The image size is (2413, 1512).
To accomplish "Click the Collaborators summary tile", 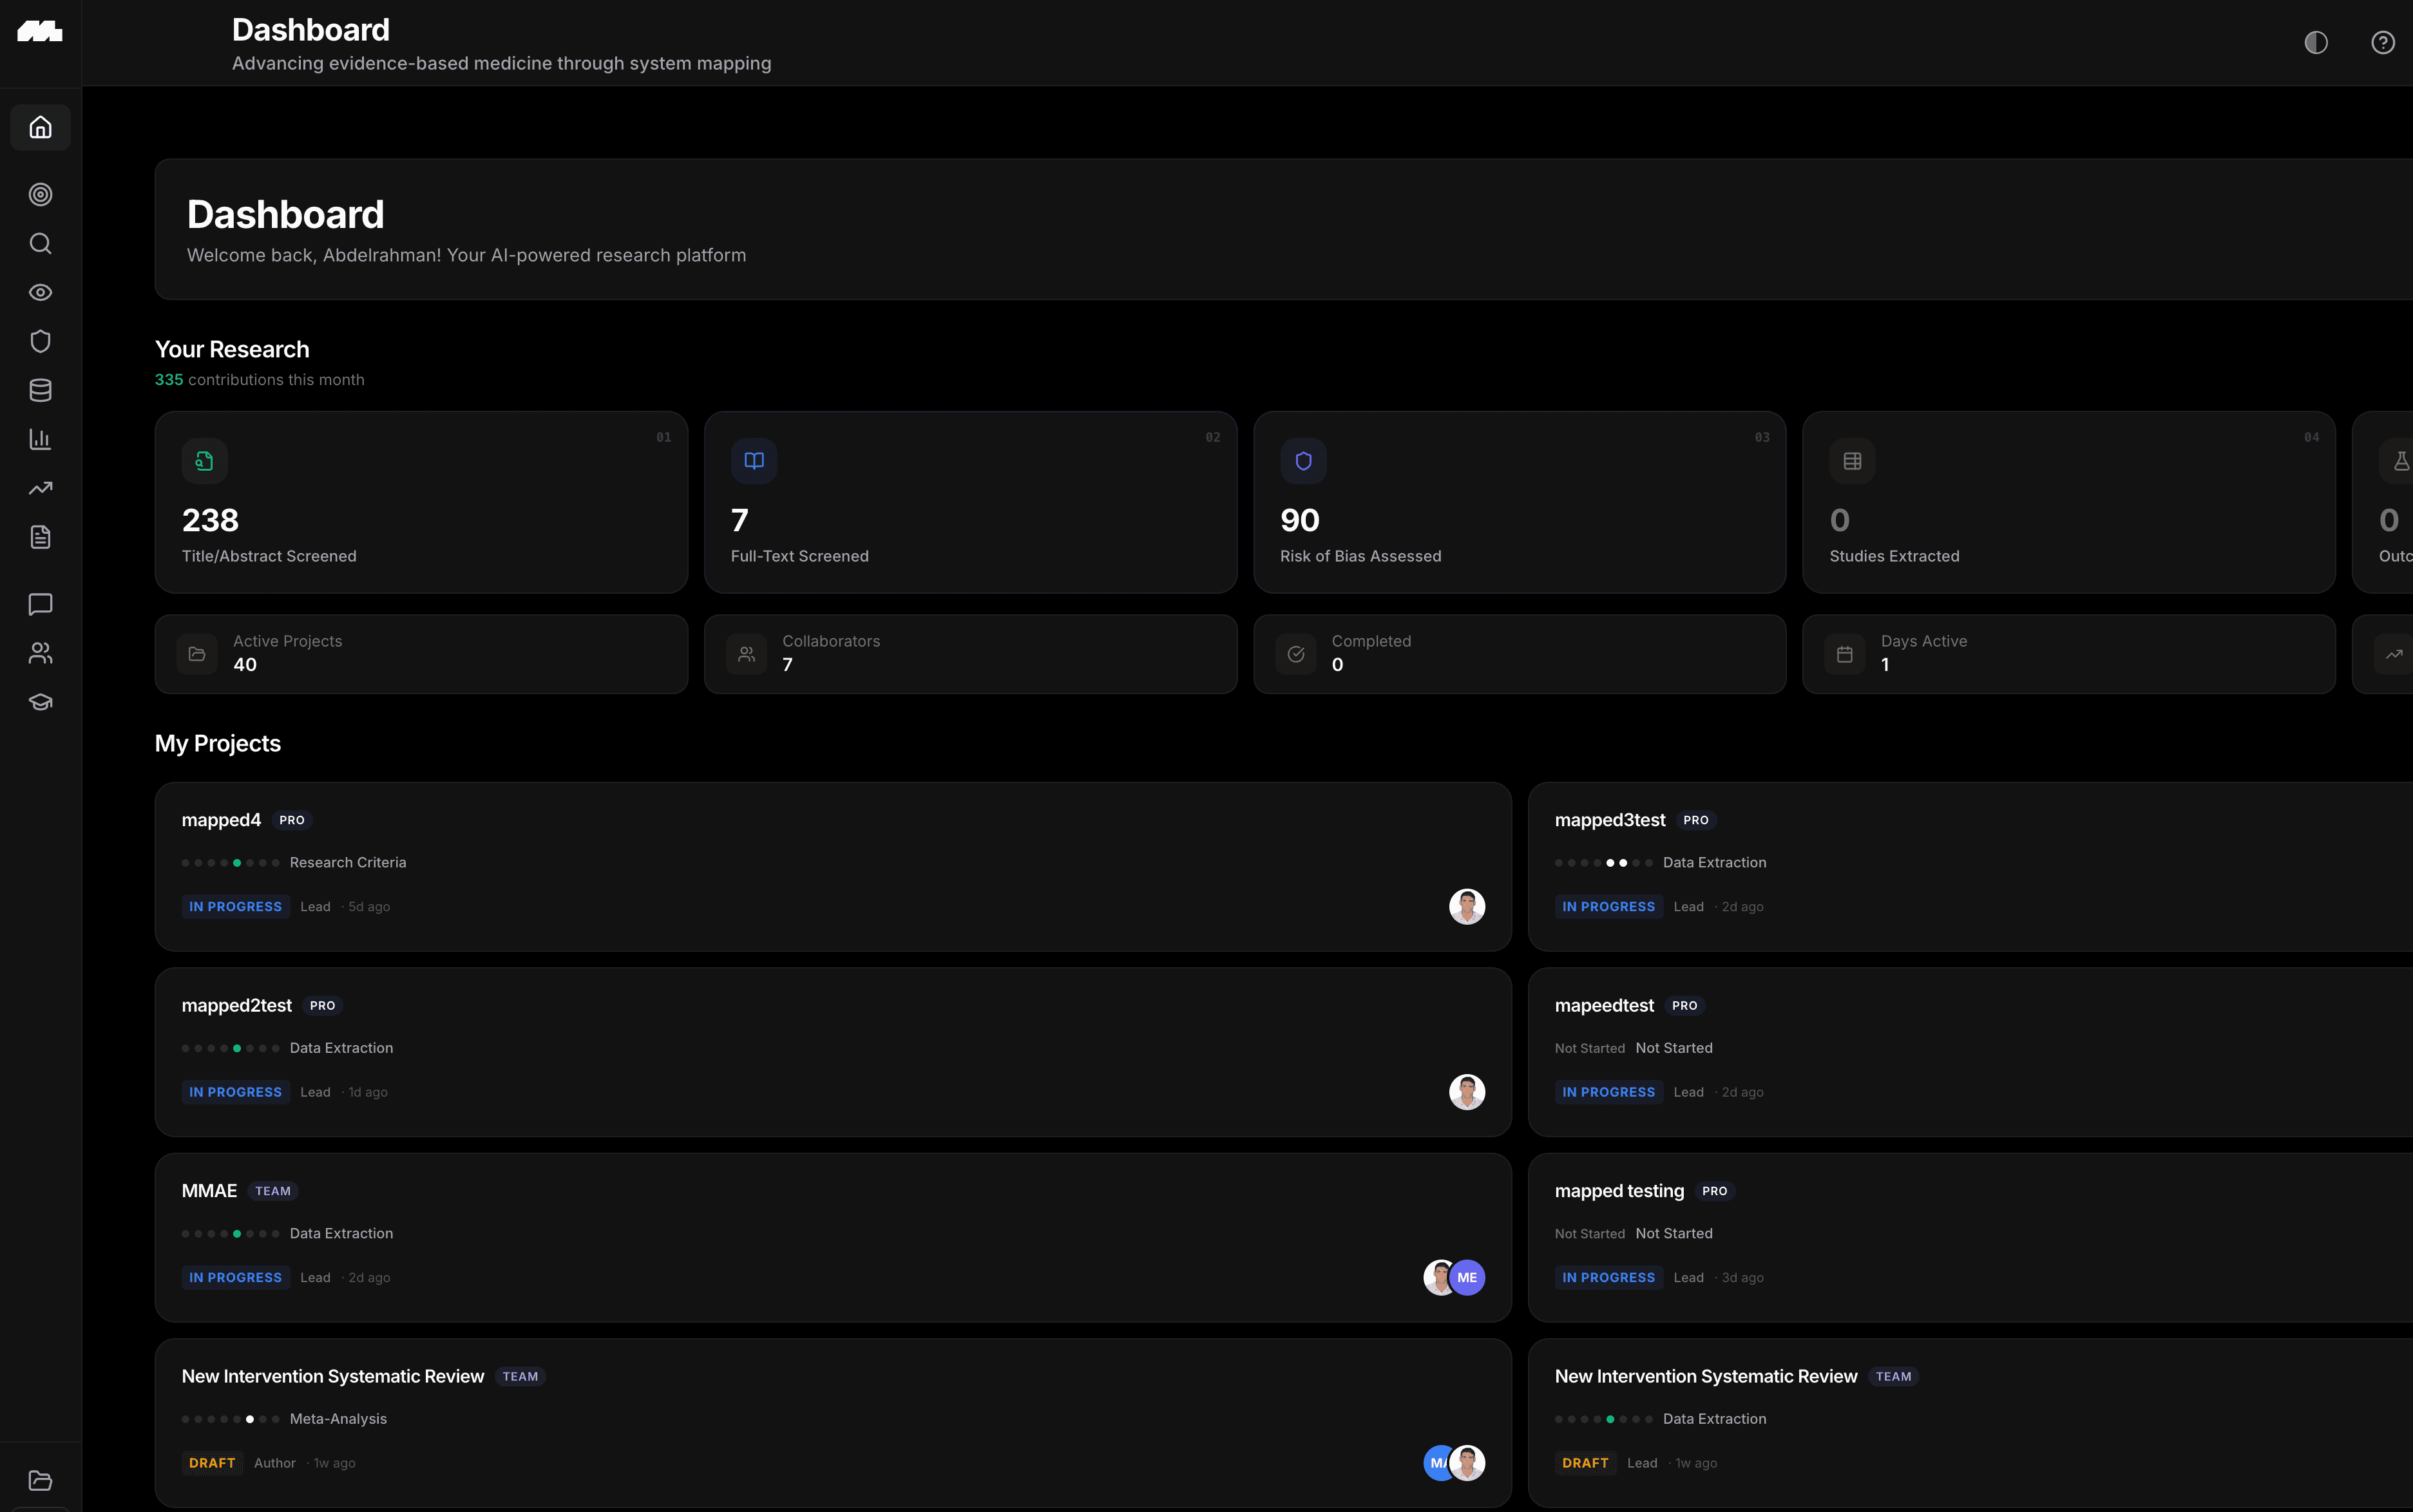I will 970,654.
